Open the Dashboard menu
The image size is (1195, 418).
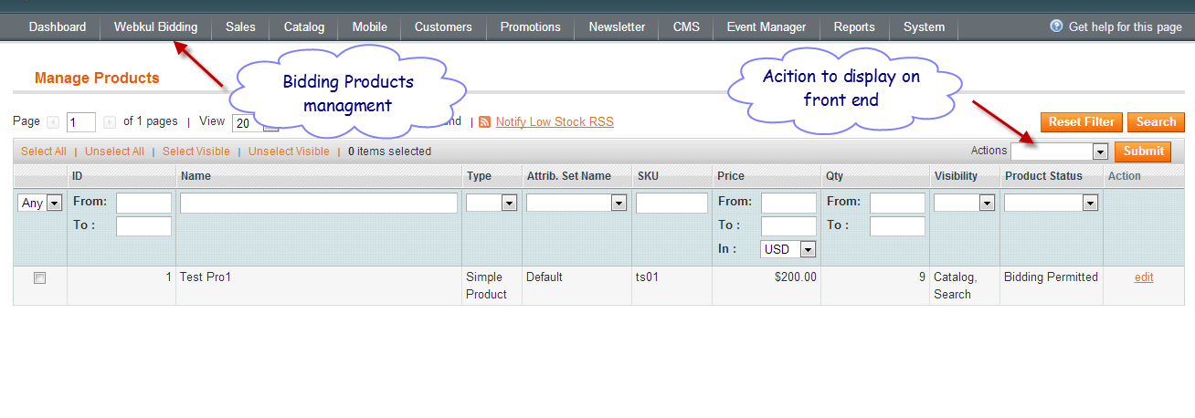[58, 26]
